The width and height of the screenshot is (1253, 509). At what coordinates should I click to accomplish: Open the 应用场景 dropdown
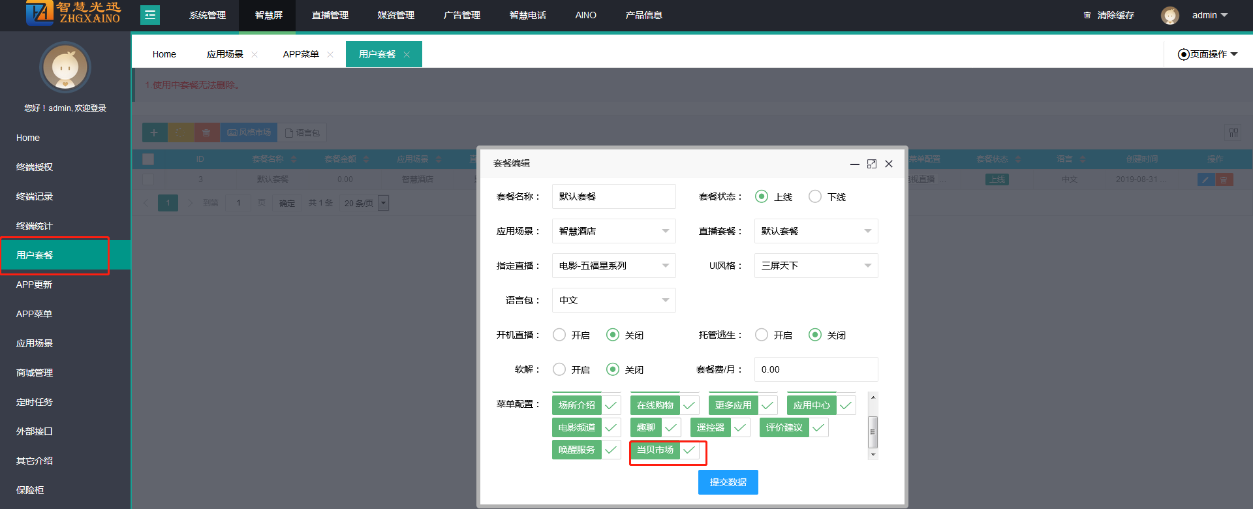pos(613,231)
